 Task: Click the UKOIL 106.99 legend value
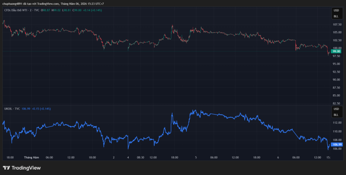pyautogui.click(x=26, y=109)
